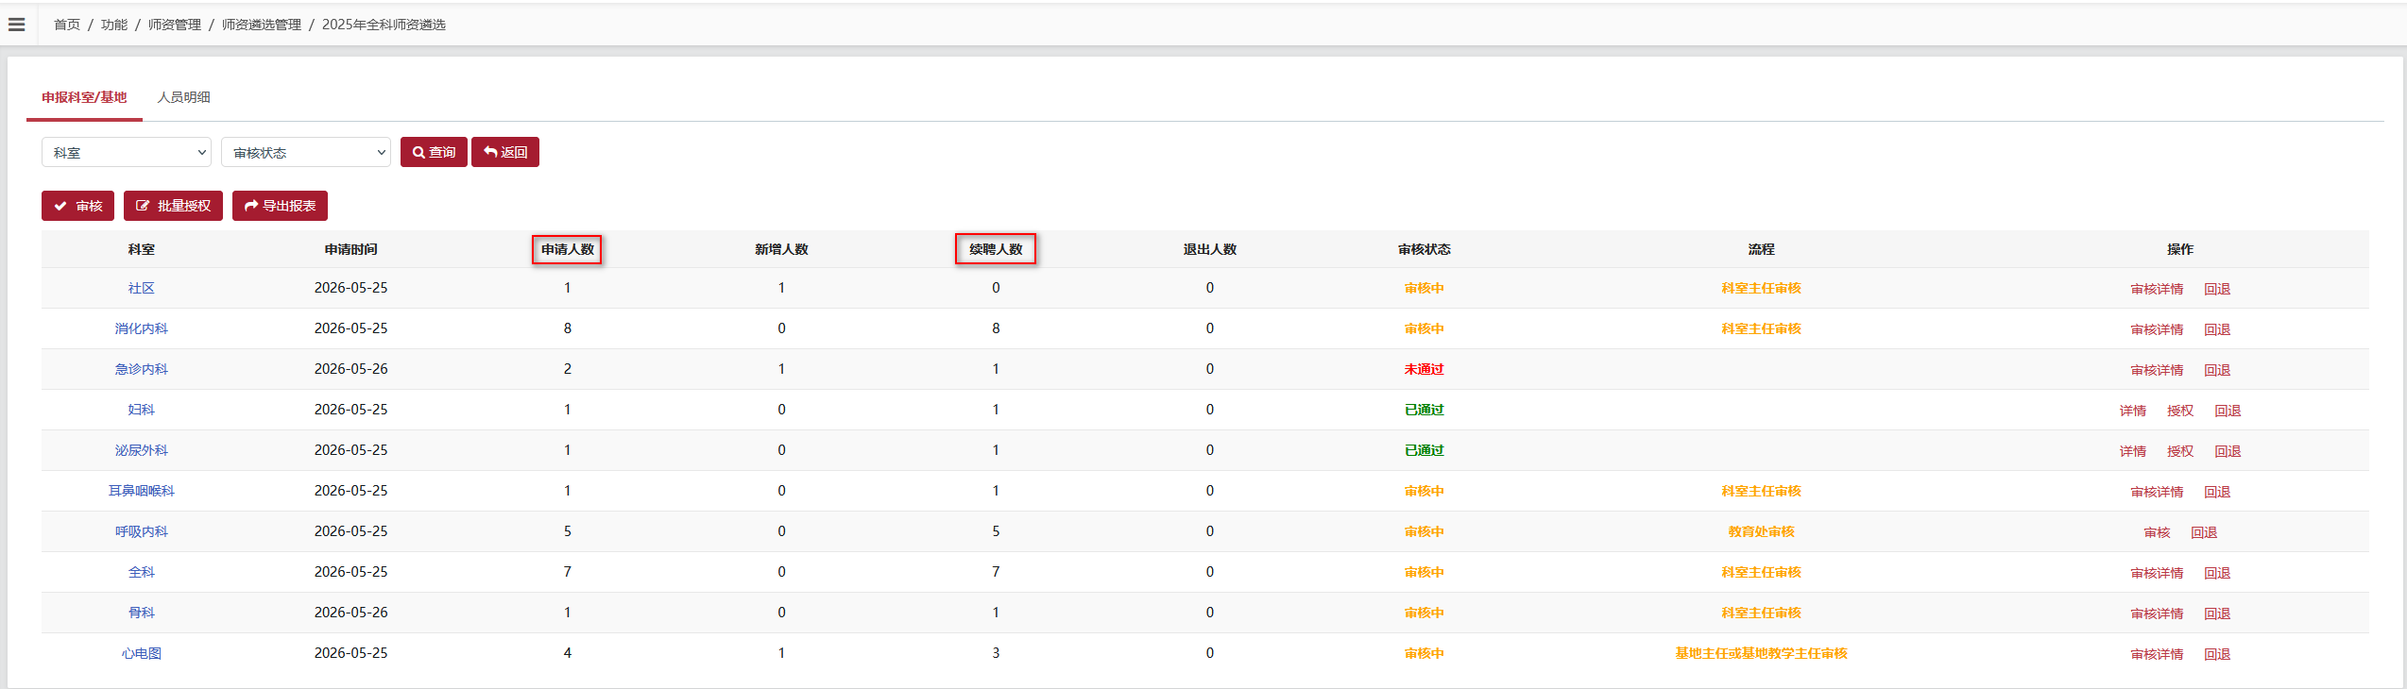Click 授权 in 泌尿外科 row
Image resolution: width=2407 pixels, height=689 pixels.
[x=2180, y=451]
